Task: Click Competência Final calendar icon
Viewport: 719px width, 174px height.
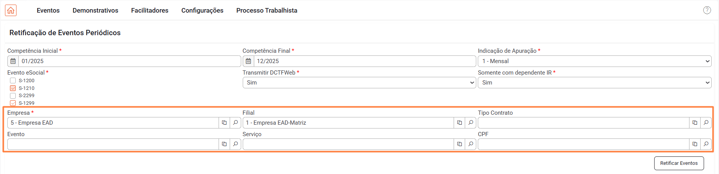Action: 248,61
